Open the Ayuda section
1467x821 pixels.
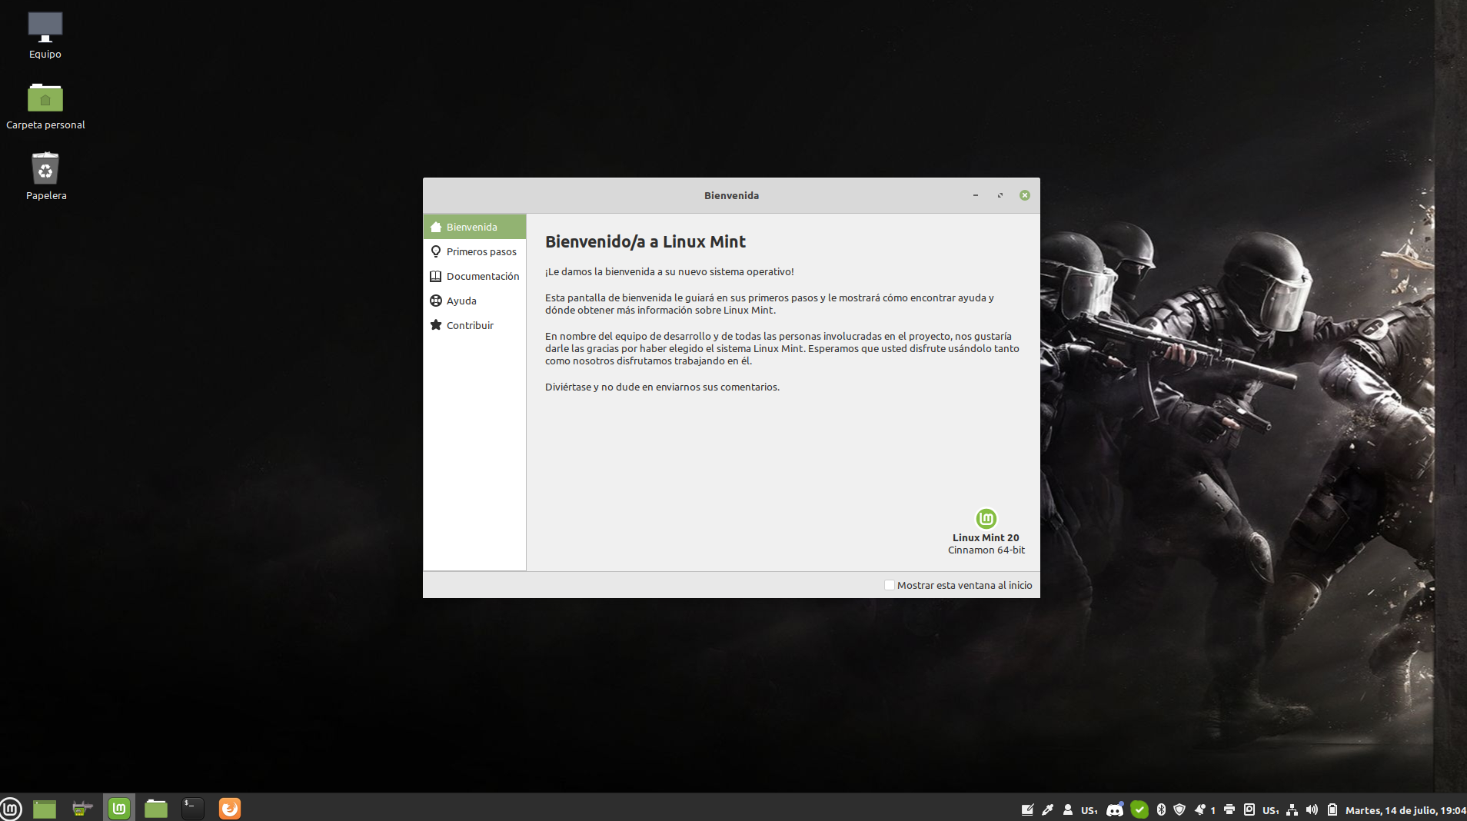coord(461,301)
